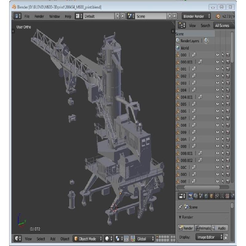Open the Object Mode dropdown
246x246 pixels.
(x=87, y=239)
